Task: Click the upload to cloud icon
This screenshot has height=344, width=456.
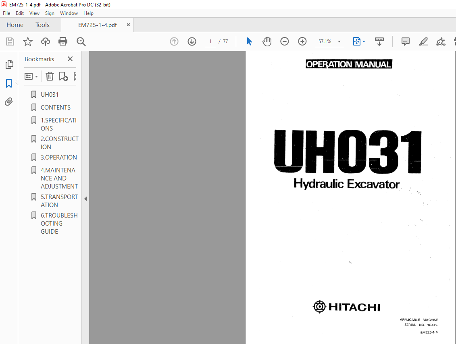Action: (46, 41)
